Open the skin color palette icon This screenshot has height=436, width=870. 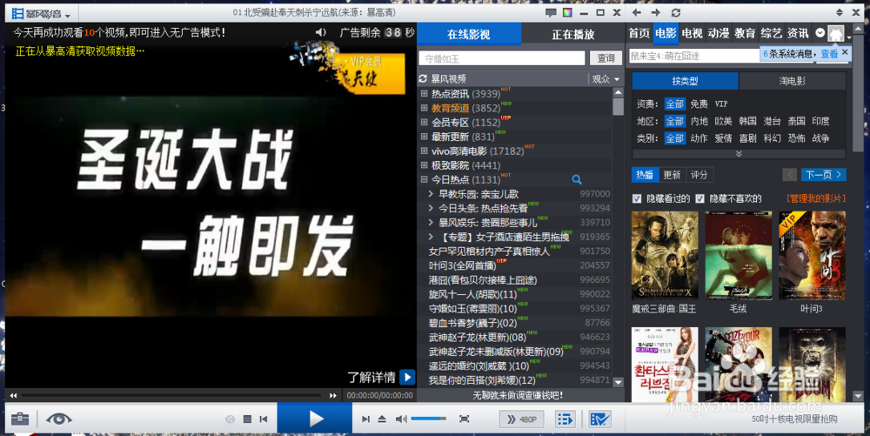[567, 13]
